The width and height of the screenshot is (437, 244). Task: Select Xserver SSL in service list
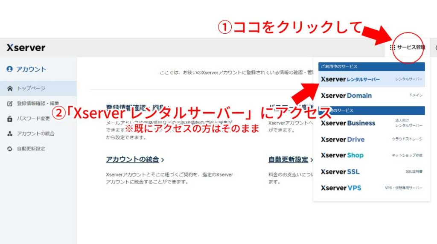click(x=372, y=171)
